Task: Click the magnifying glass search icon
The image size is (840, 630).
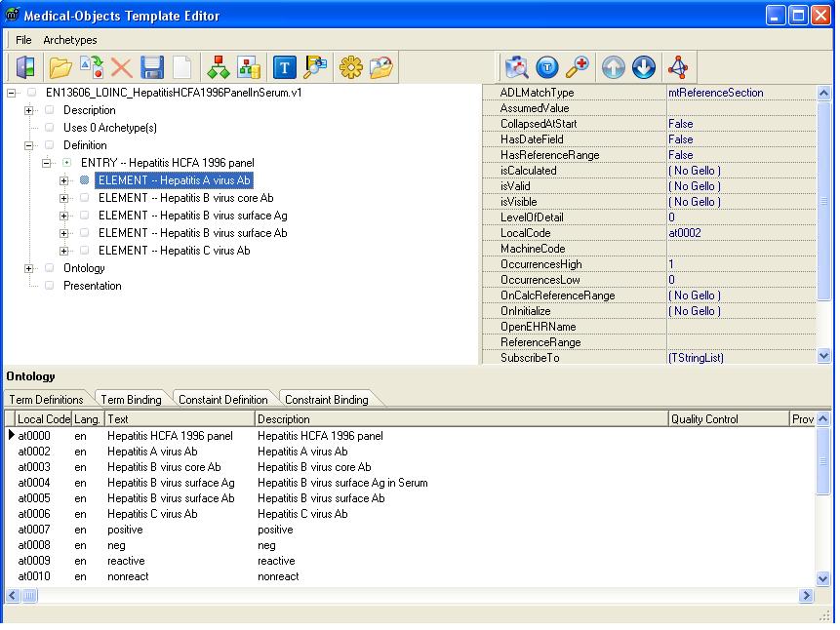Action: pos(578,67)
